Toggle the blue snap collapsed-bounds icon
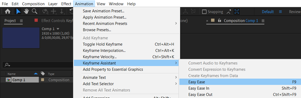This screenshot has height=98, width=301. point(237,12)
